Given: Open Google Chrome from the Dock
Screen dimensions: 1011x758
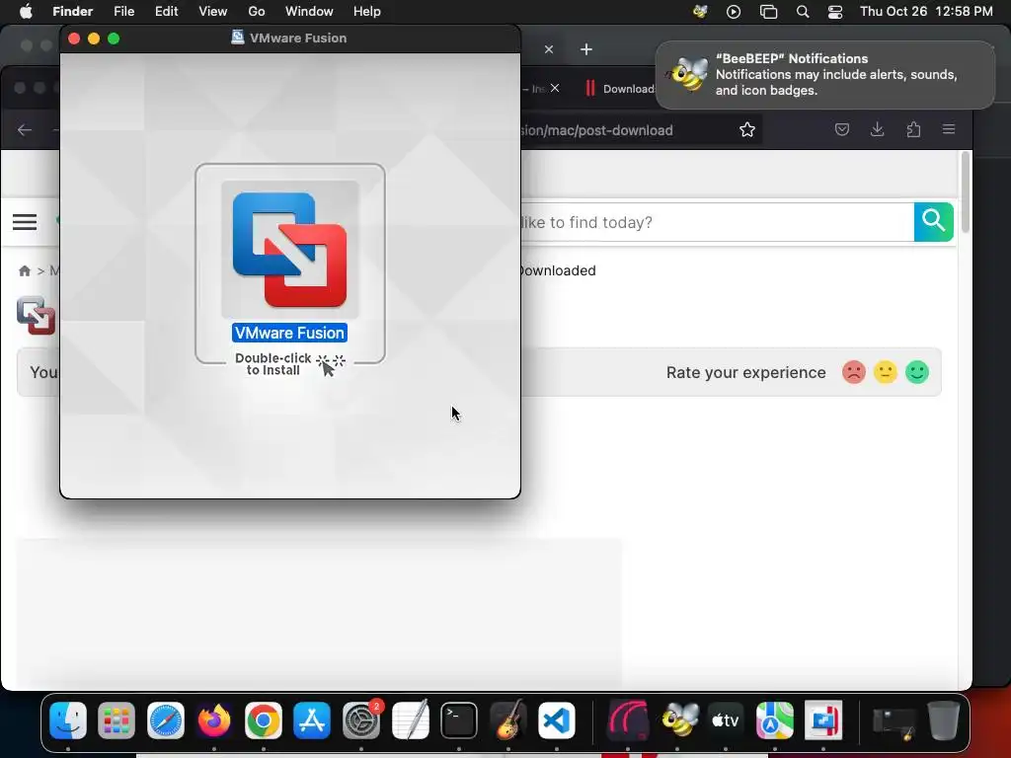Looking at the screenshot, I should pos(263,720).
